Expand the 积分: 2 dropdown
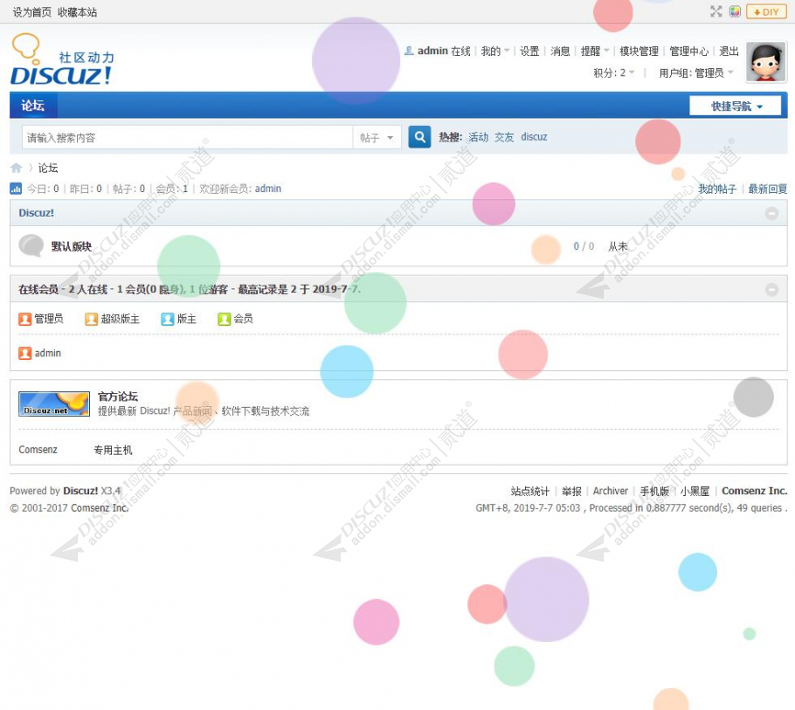Screen dimensions: 795x710 click(614, 73)
